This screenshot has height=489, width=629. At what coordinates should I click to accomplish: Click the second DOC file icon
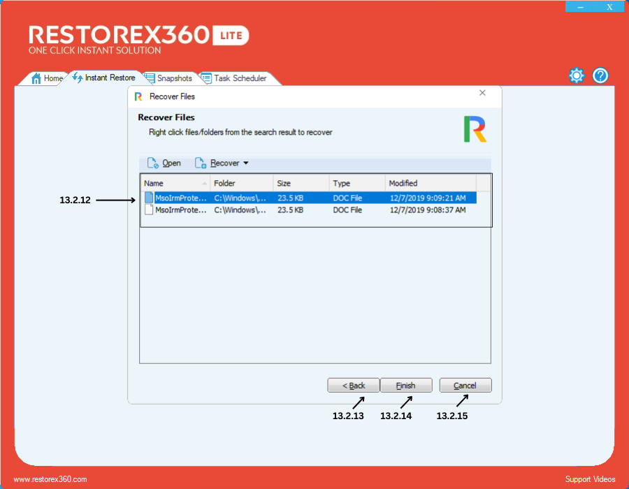[x=148, y=210]
